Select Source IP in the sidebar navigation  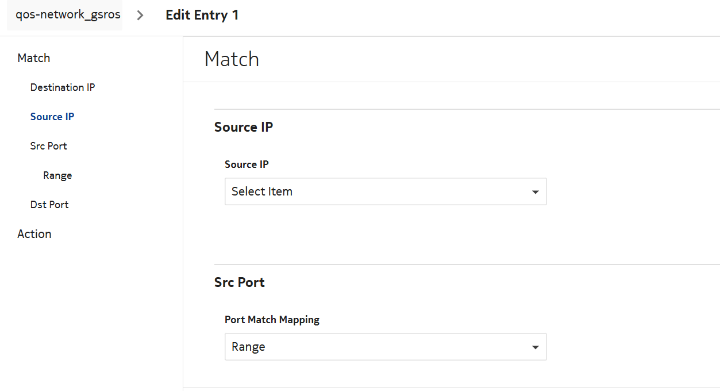tap(52, 117)
